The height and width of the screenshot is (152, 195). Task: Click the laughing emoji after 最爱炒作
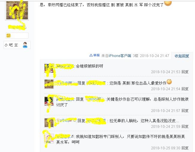click(169, 82)
